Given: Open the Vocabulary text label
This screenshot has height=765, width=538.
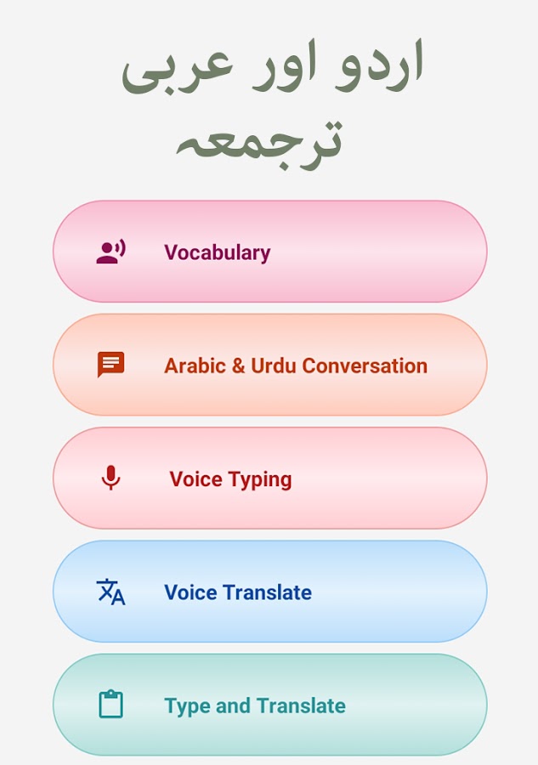Looking at the screenshot, I should [x=217, y=252].
